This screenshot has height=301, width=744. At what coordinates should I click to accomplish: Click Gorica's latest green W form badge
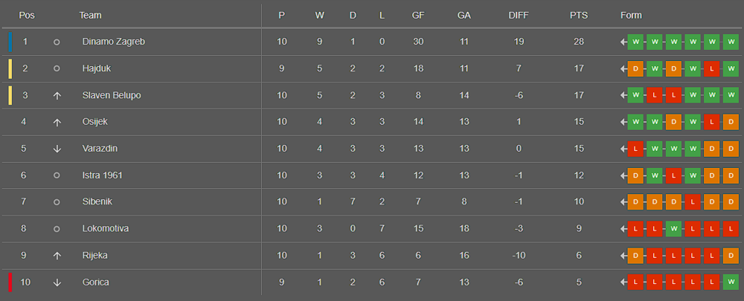coord(731,282)
